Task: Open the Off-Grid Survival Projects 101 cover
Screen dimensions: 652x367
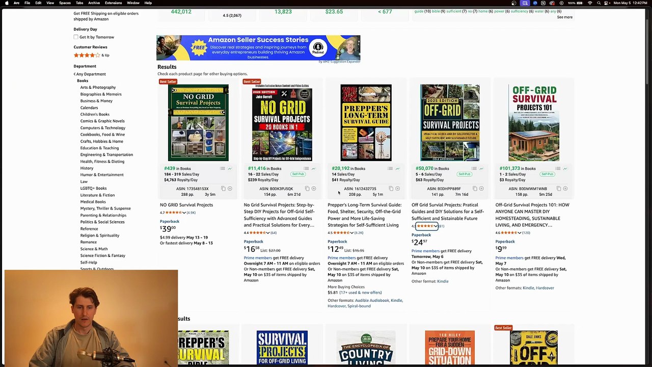Action: [534, 123]
